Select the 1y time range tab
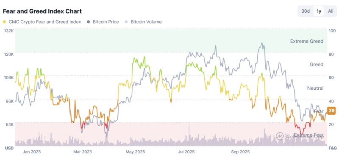The height and width of the screenshot is (160, 339). click(x=319, y=11)
